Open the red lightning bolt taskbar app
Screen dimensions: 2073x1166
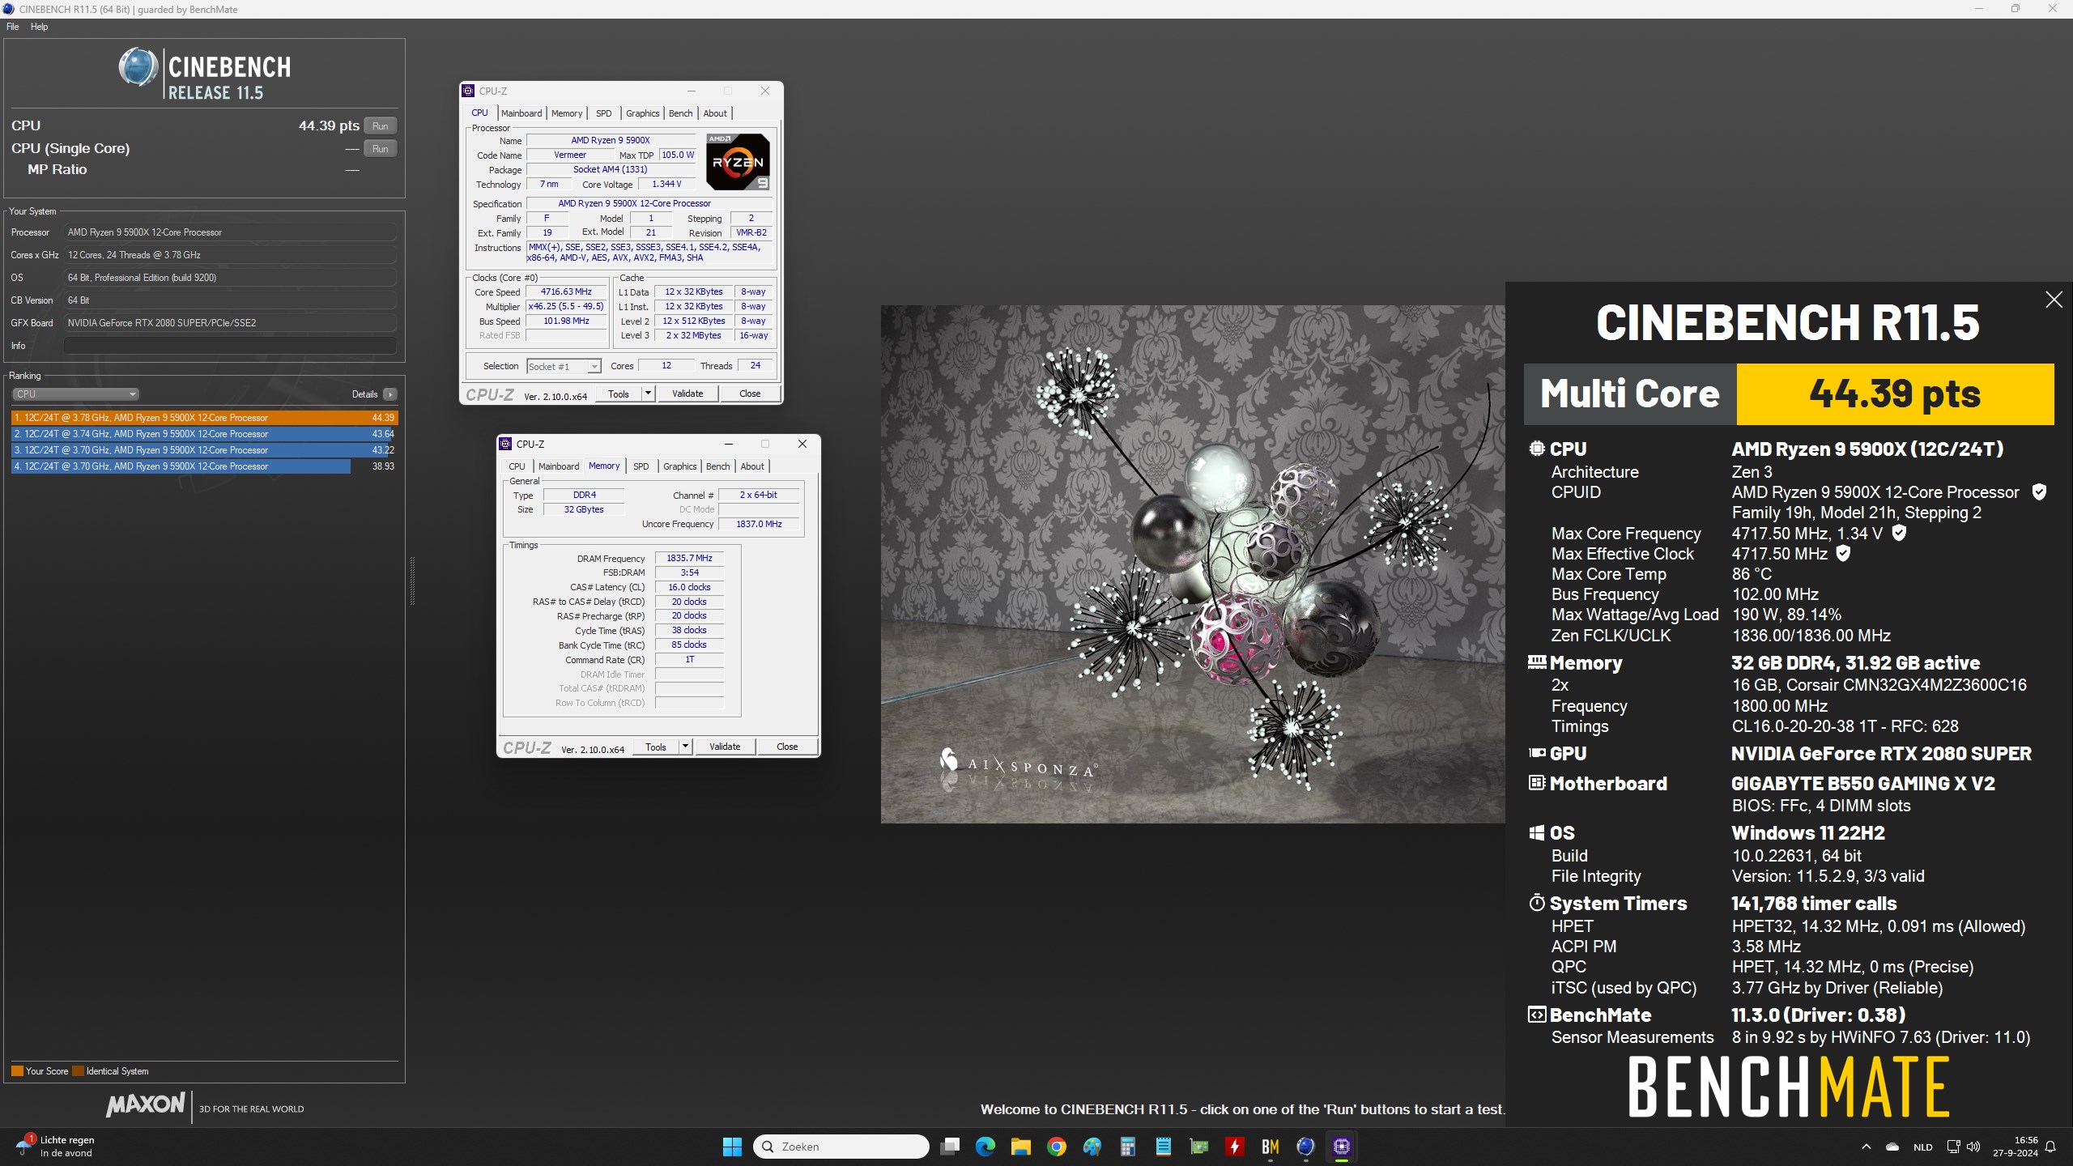click(x=1235, y=1147)
